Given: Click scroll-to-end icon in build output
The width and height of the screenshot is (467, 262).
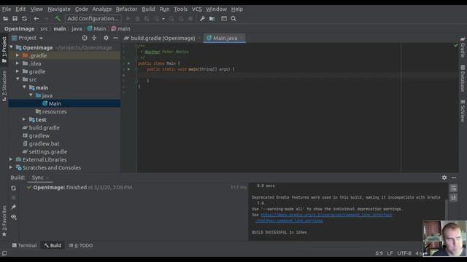Looking at the screenshot, I should pyautogui.click(x=453, y=197).
